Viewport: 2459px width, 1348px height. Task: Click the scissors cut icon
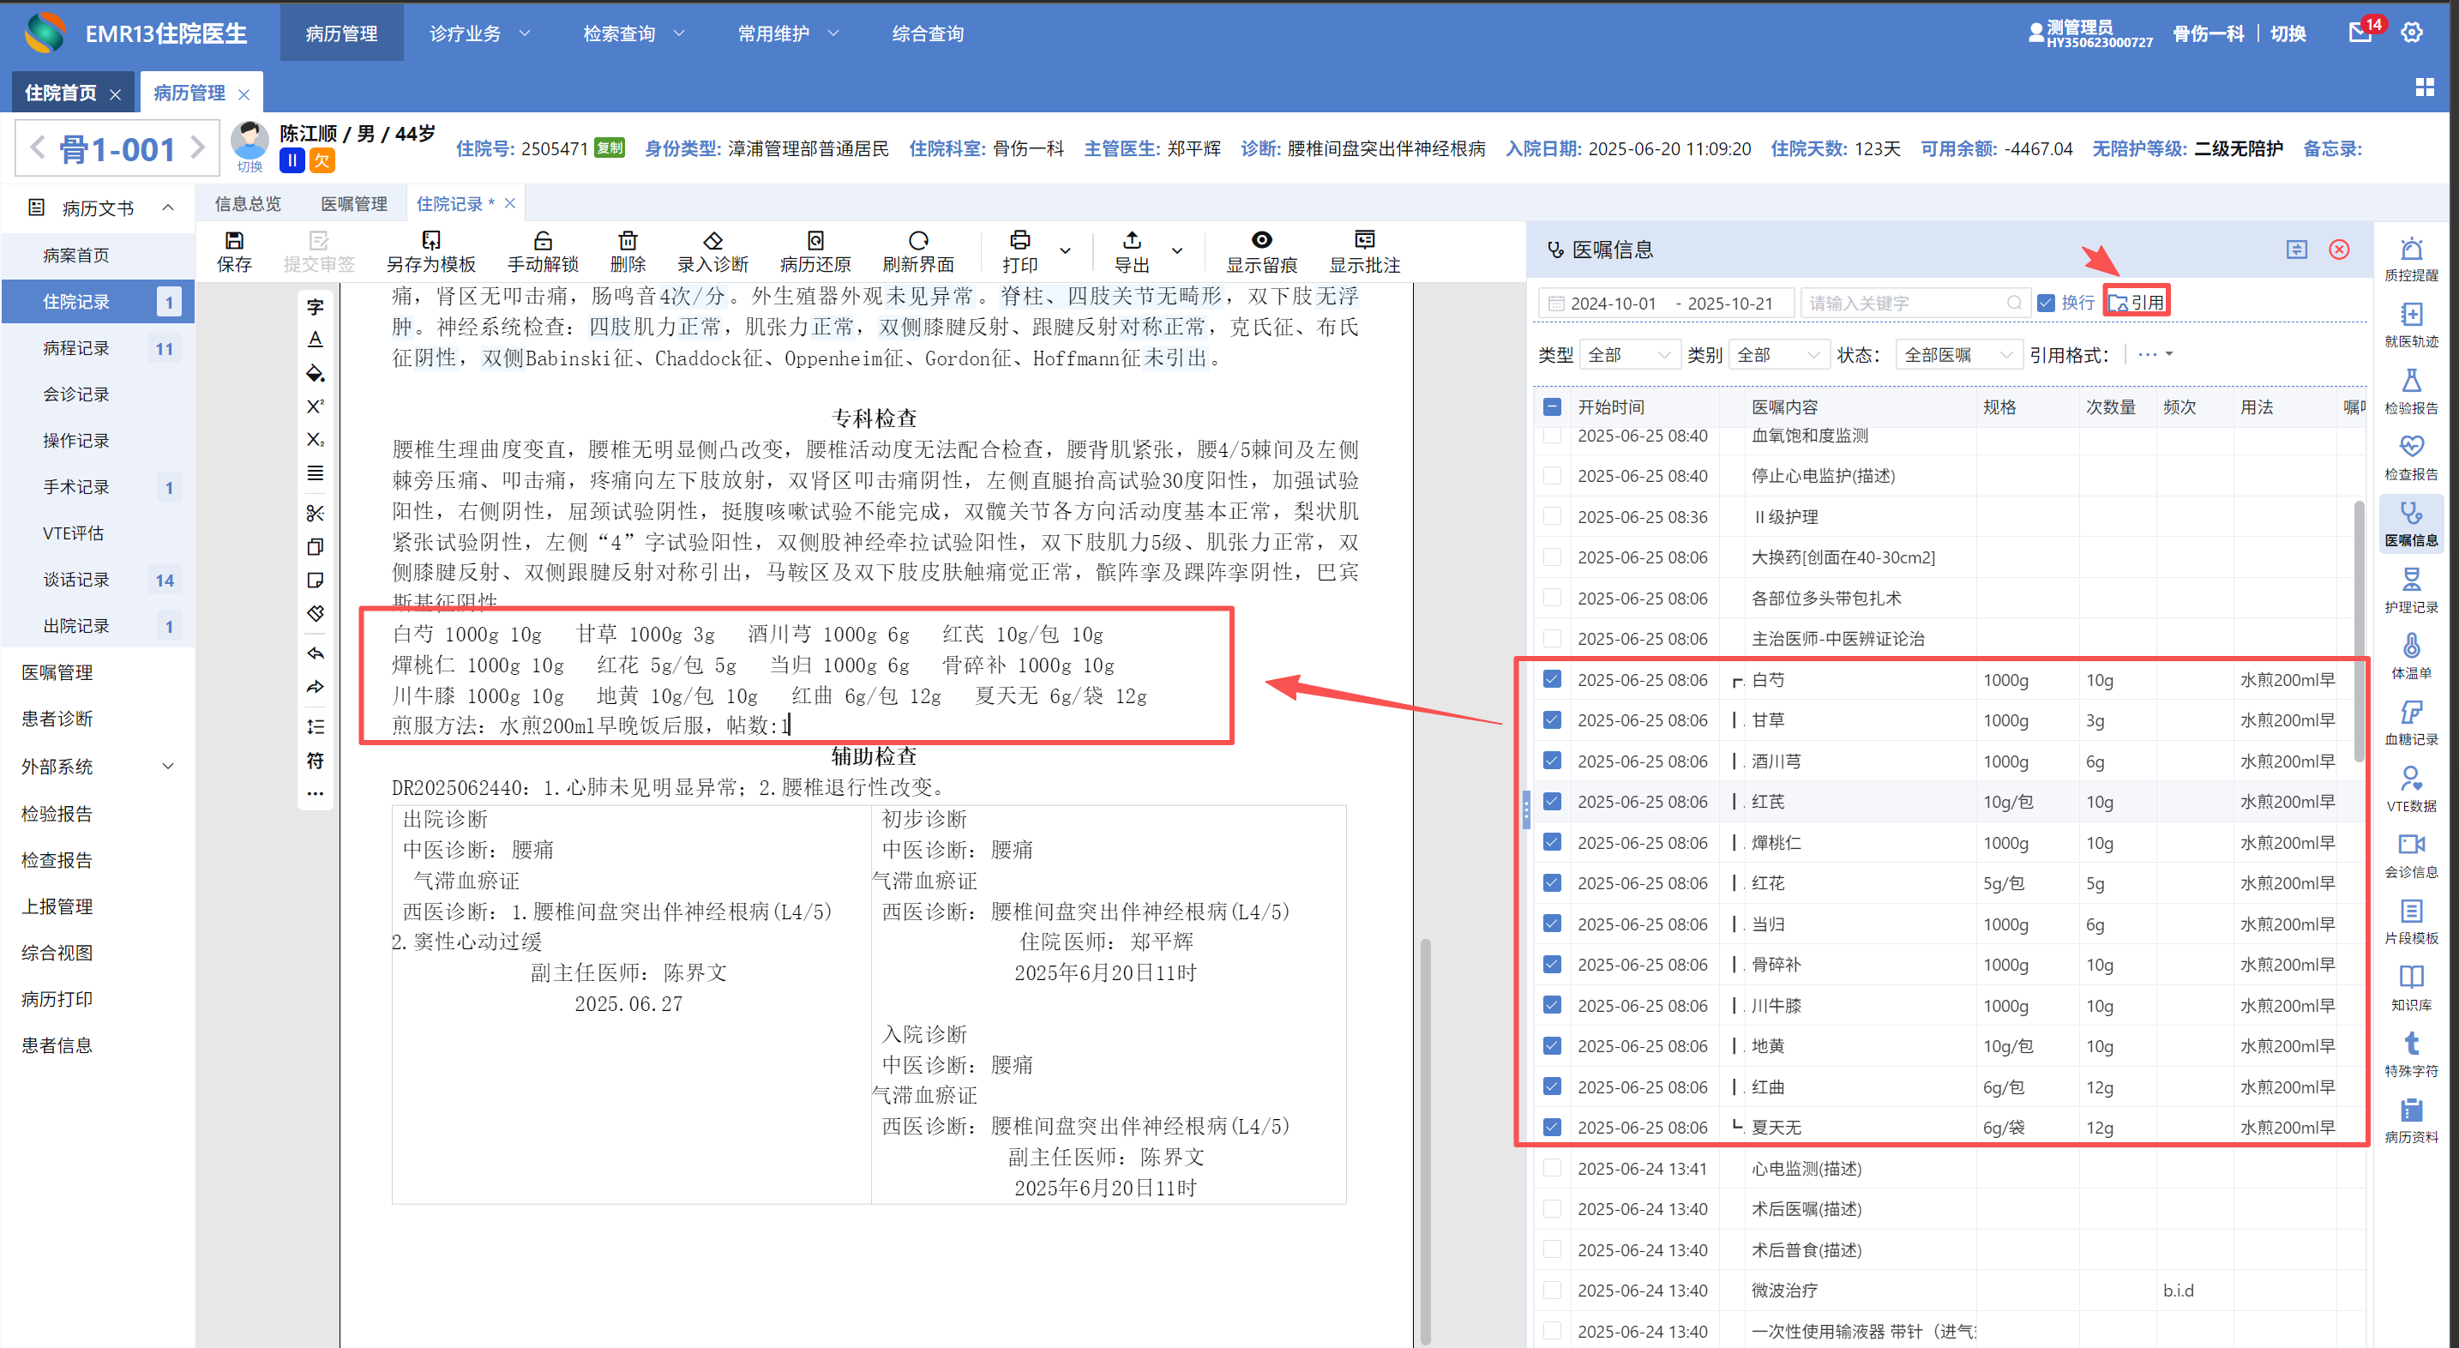[x=315, y=514]
